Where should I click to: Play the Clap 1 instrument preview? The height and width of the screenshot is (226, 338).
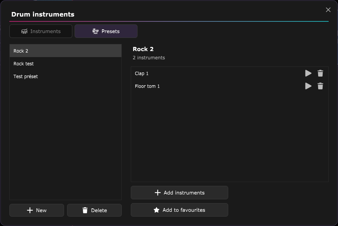(308, 74)
